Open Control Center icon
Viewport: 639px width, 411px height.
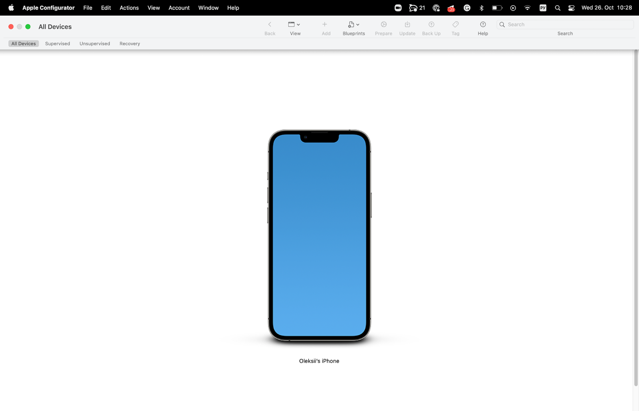572,8
